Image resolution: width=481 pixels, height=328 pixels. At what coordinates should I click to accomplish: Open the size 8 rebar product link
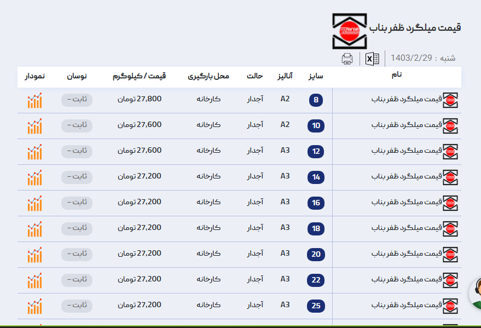pos(406,100)
